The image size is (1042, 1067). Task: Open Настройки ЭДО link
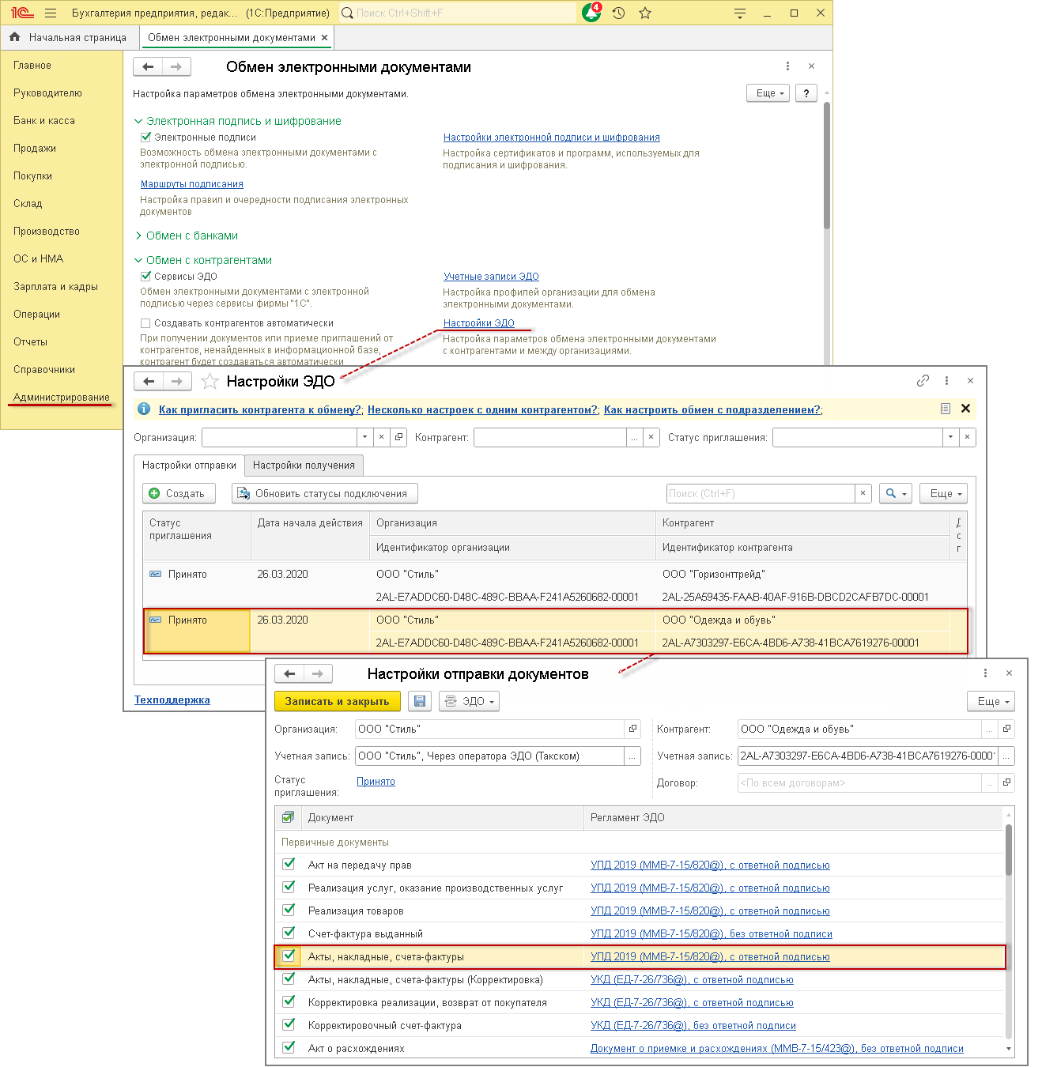click(479, 322)
